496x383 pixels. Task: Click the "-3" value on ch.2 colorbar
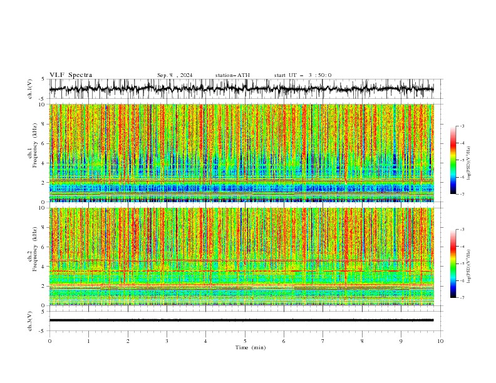462,230
